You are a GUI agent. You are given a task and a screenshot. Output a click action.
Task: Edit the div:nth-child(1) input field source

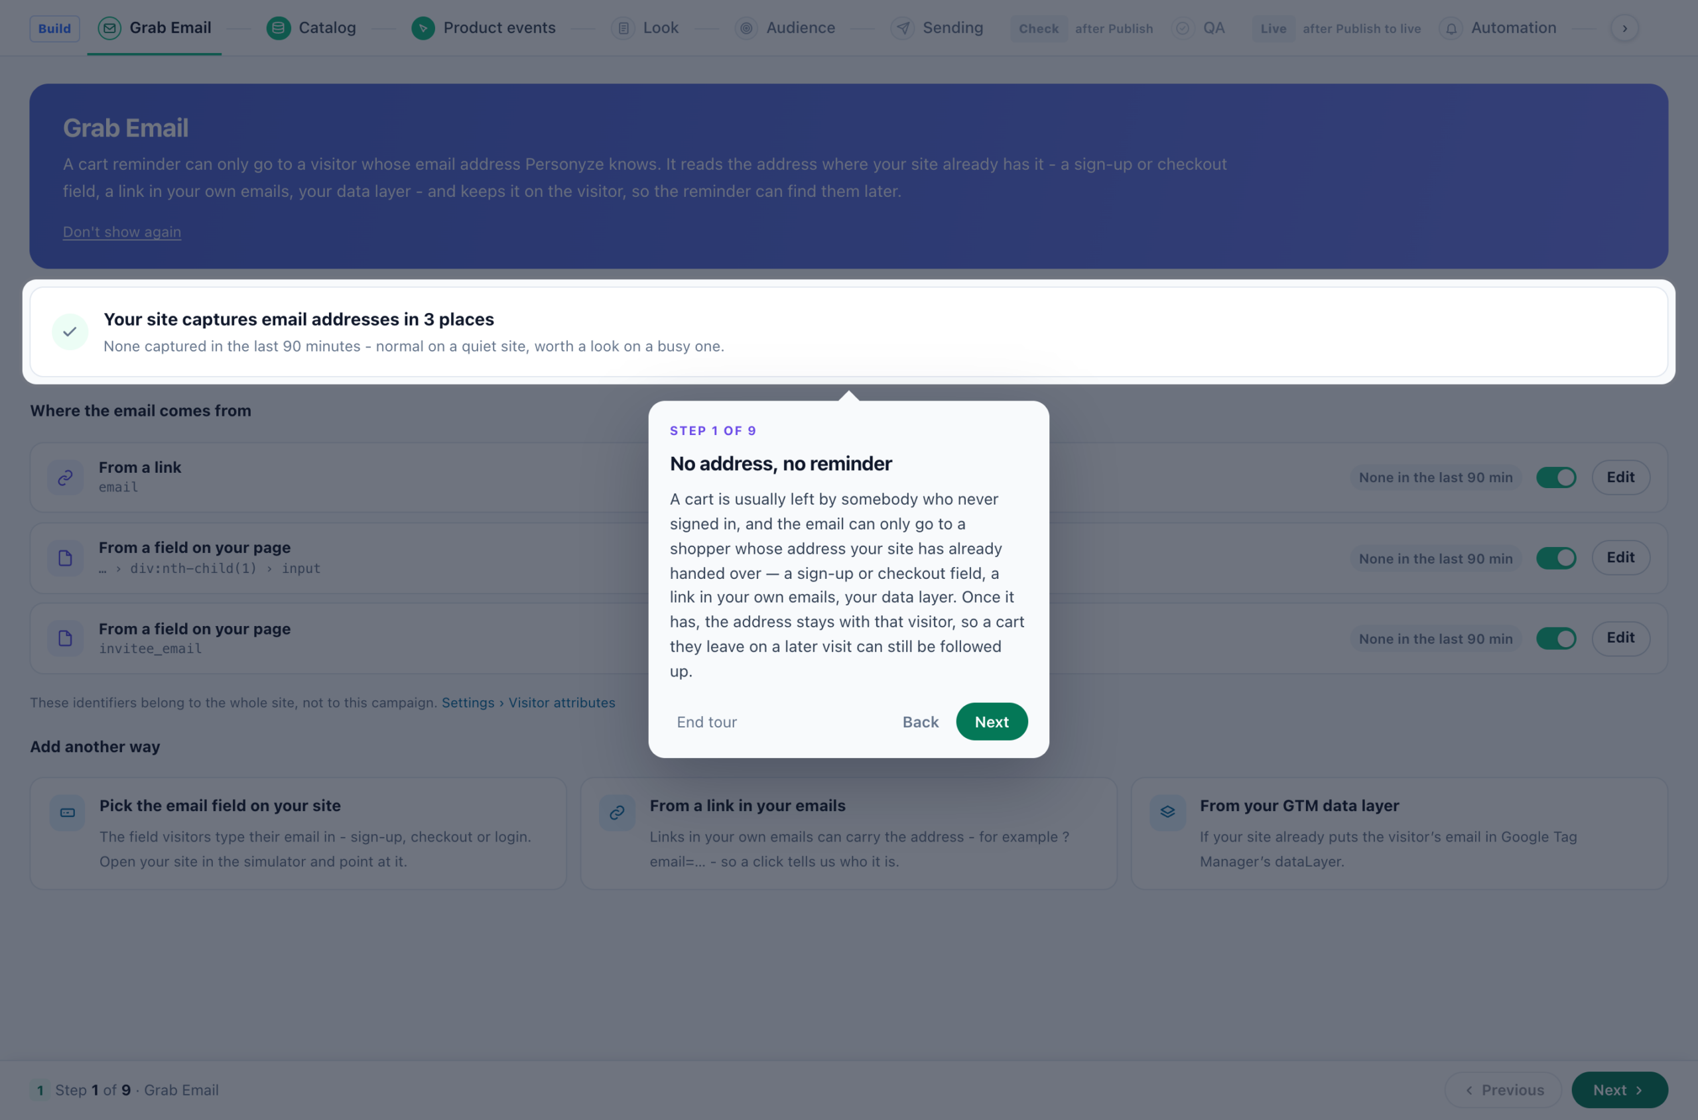click(x=1620, y=558)
